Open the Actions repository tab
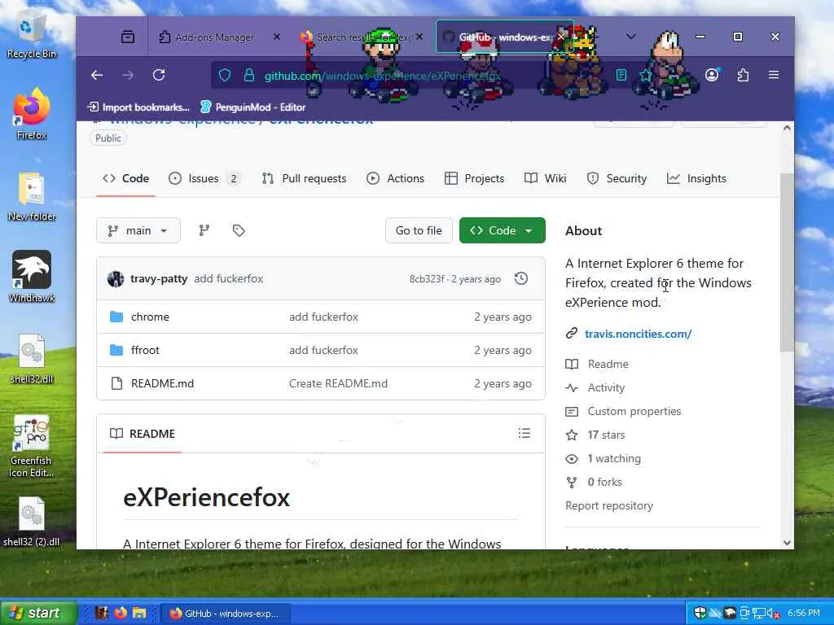 click(395, 178)
